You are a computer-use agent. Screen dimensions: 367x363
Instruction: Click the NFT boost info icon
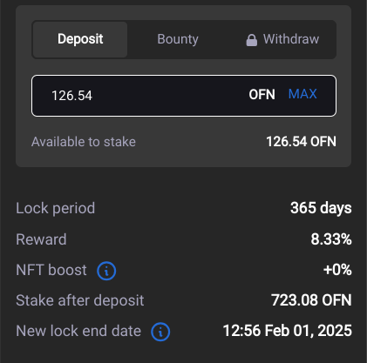coord(106,271)
